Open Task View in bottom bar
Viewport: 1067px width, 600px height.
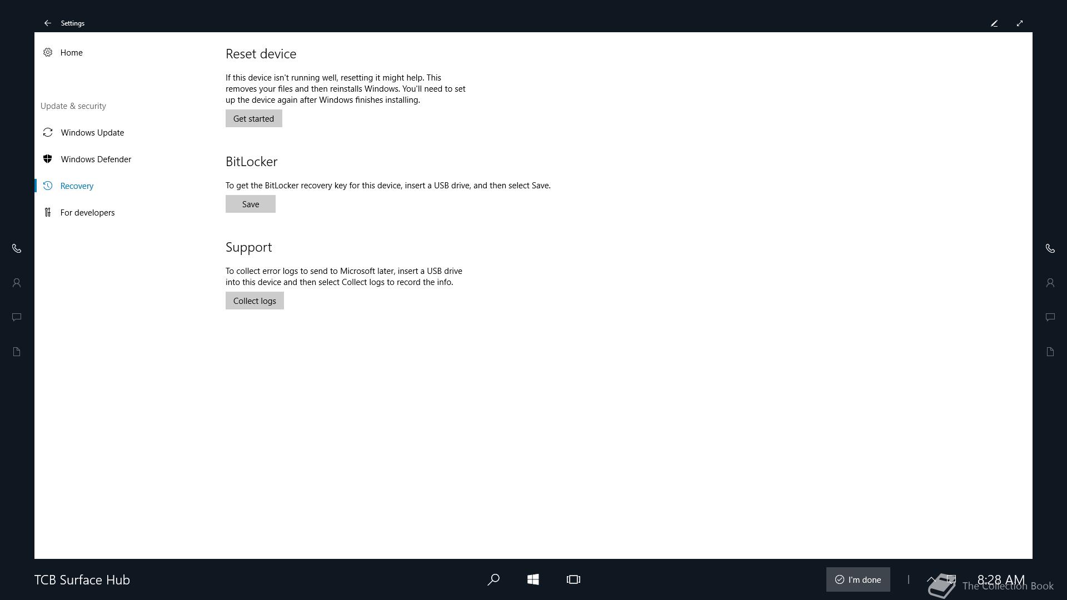[573, 579]
